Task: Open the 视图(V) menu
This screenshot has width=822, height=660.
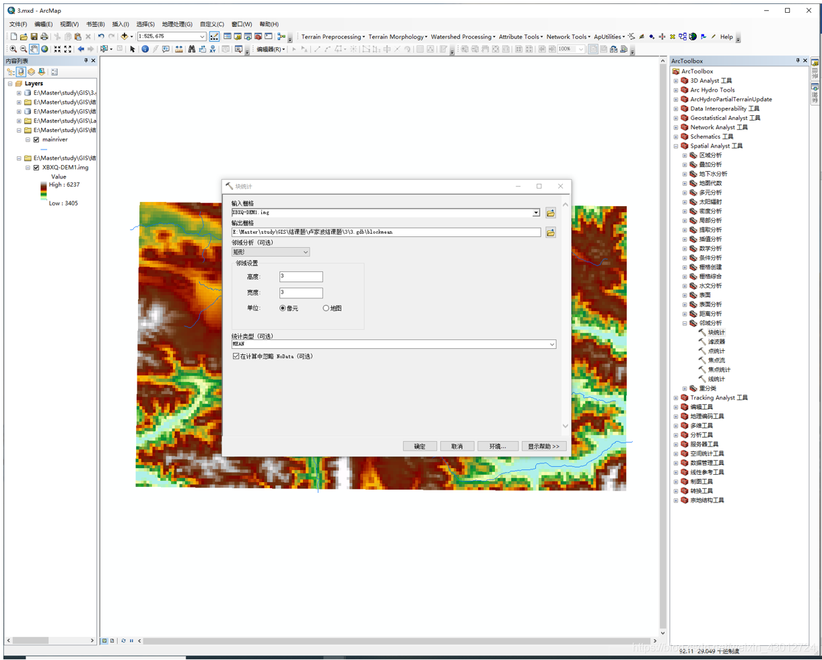Action: point(69,24)
